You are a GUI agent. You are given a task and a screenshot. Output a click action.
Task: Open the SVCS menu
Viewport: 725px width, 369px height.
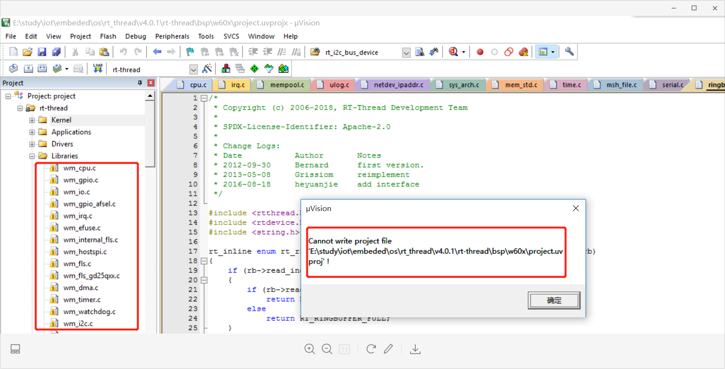click(x=231, y=36)
